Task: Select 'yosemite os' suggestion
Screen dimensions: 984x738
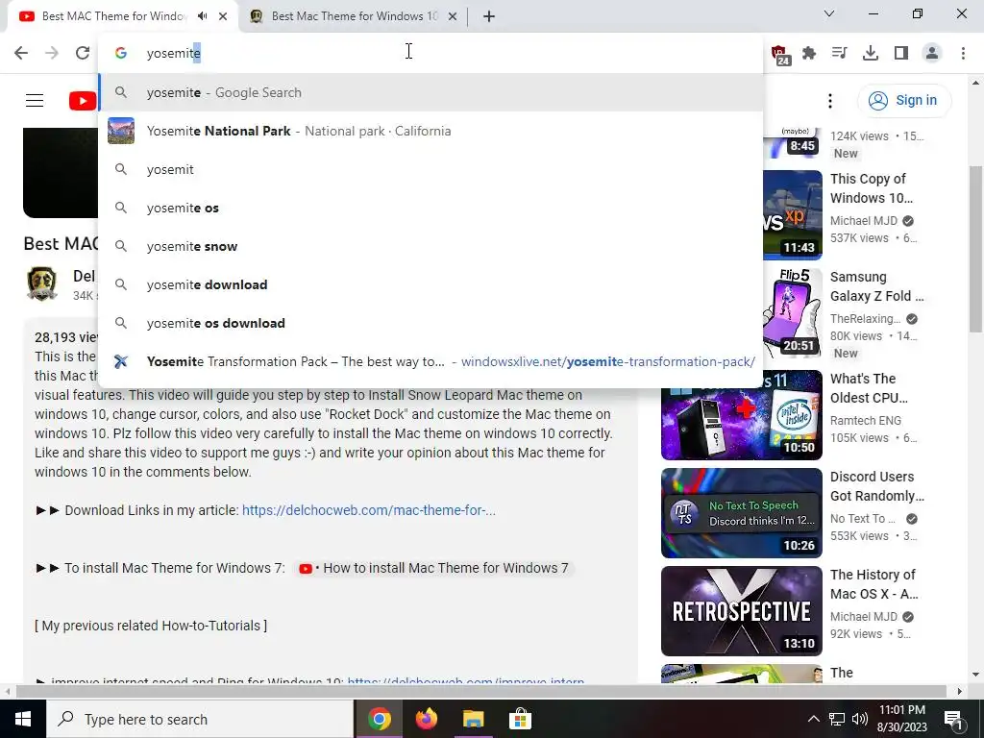Action: point(430,208)
